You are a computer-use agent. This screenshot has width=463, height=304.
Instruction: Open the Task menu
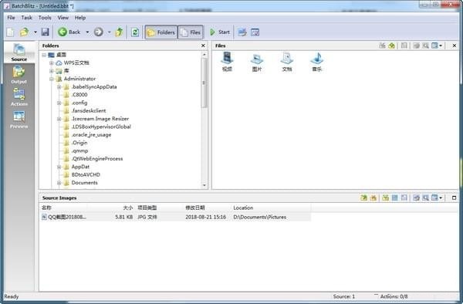click(26, 18)
